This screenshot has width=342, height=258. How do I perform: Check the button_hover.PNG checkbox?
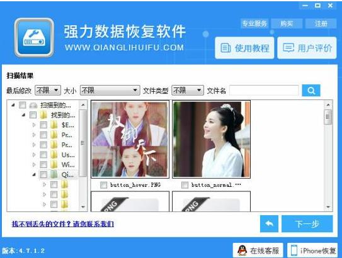pyautogui.click(x=103, y=185)
